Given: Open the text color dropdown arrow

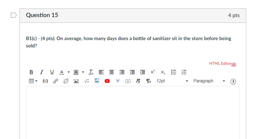Looking at the screenshot, I should tap(69, 72).
